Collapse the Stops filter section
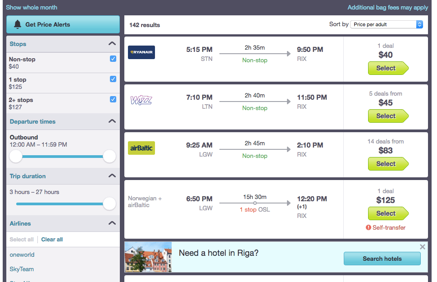 pos(112,44)
